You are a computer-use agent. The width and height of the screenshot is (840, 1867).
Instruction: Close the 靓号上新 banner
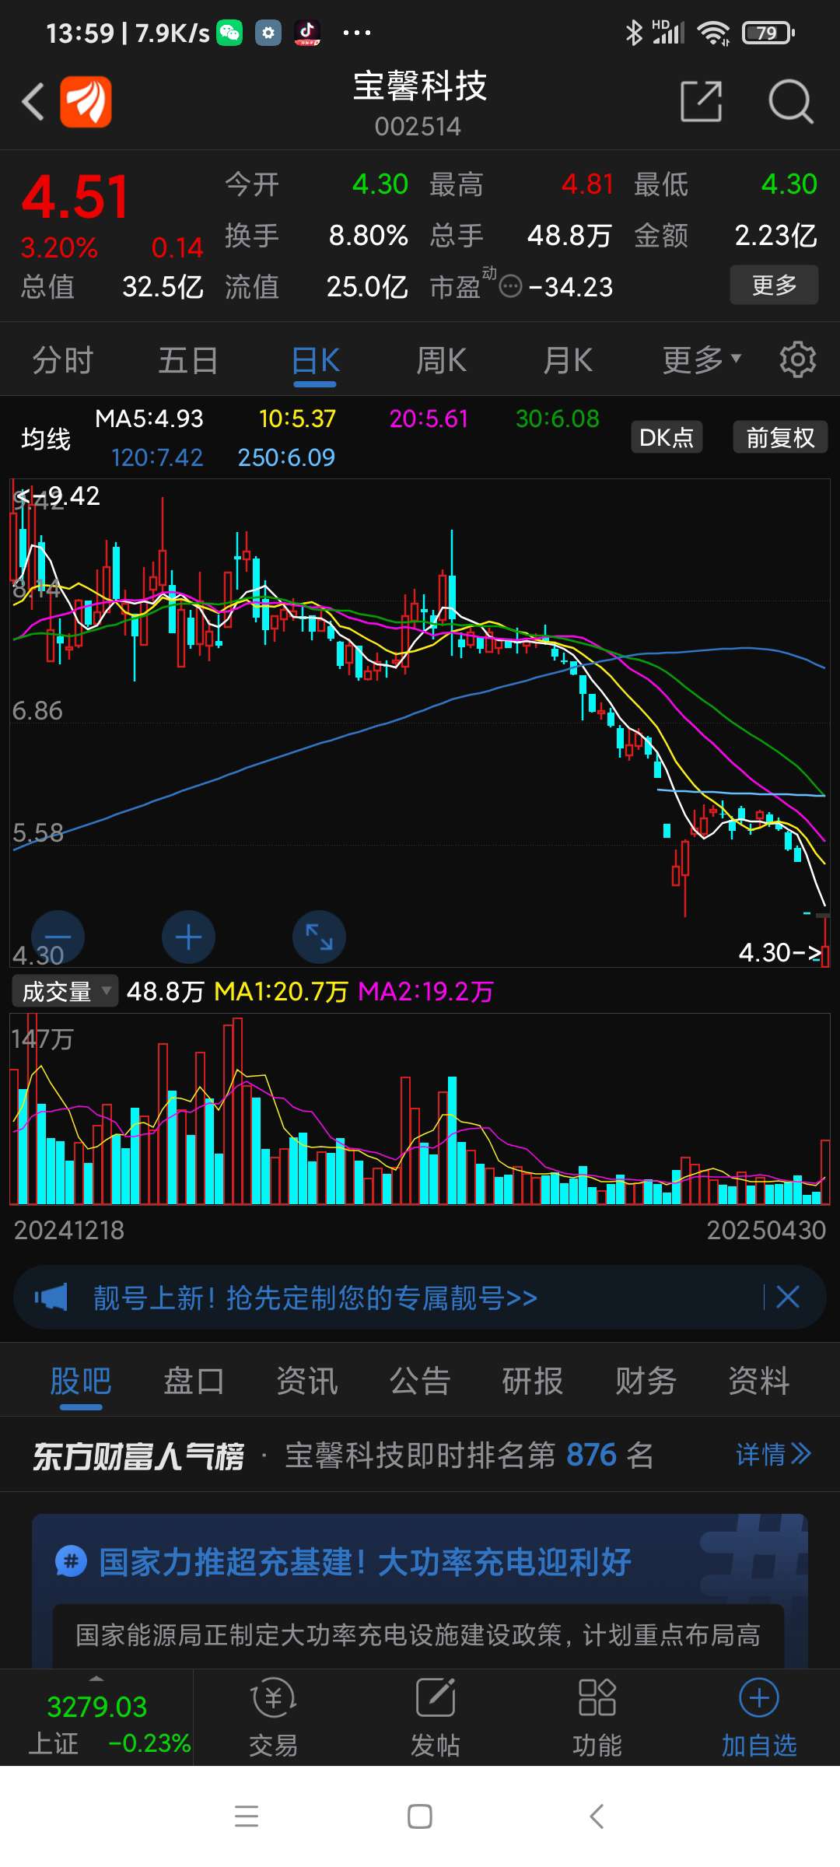(788, 1297)
